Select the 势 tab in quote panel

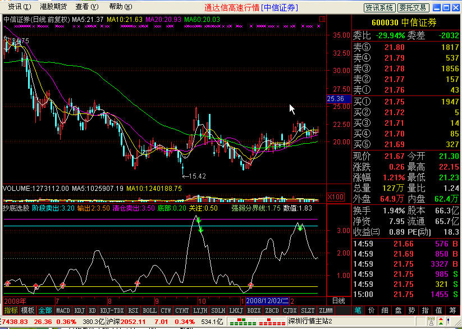pos(411,310)
